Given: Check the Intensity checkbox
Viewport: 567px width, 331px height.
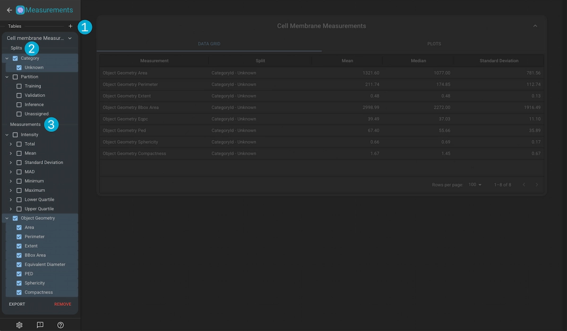Looking at the screenshot, I should (15, 135).
